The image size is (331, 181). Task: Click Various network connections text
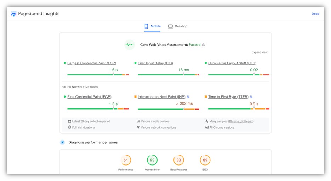click(158, 127)
